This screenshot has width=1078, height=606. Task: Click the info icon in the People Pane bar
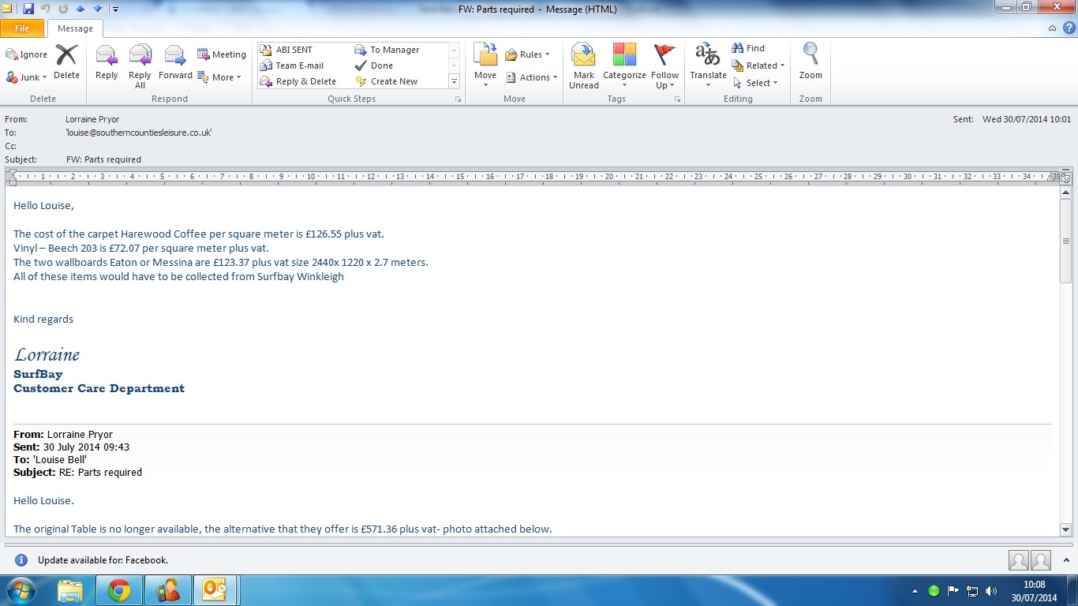21,560
